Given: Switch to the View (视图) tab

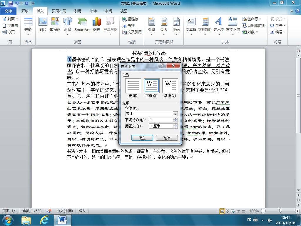Looking at the screenshot, I should pos(124,11).
